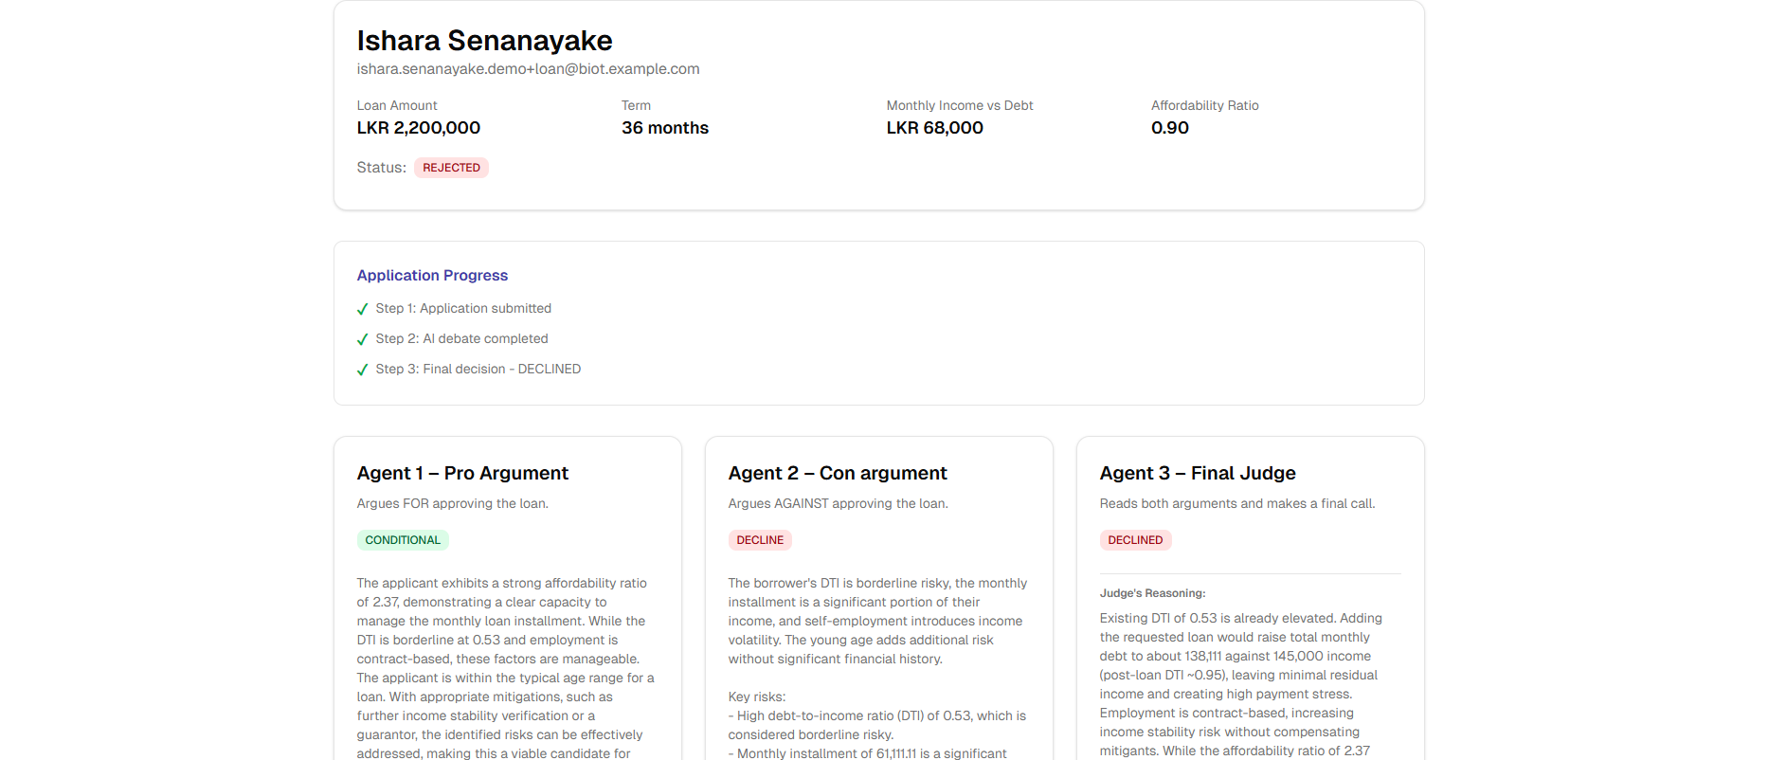This screenshot has width=1768, height=760.
Task: Click judge text starting 'Existing DTI of 0.53'
Action: click(x=1241, y=684)
